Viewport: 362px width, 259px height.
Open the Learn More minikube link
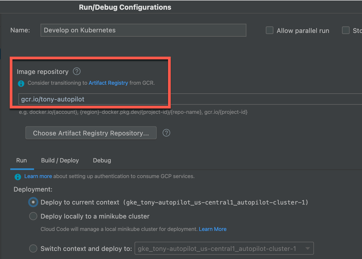coord(213,229)
